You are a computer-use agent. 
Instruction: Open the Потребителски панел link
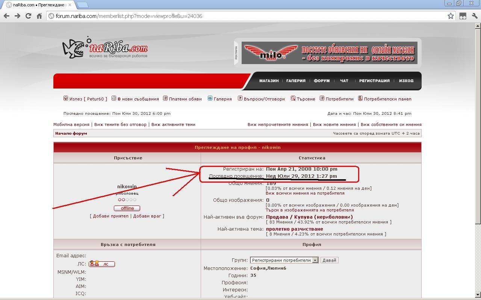coord(387,99)
